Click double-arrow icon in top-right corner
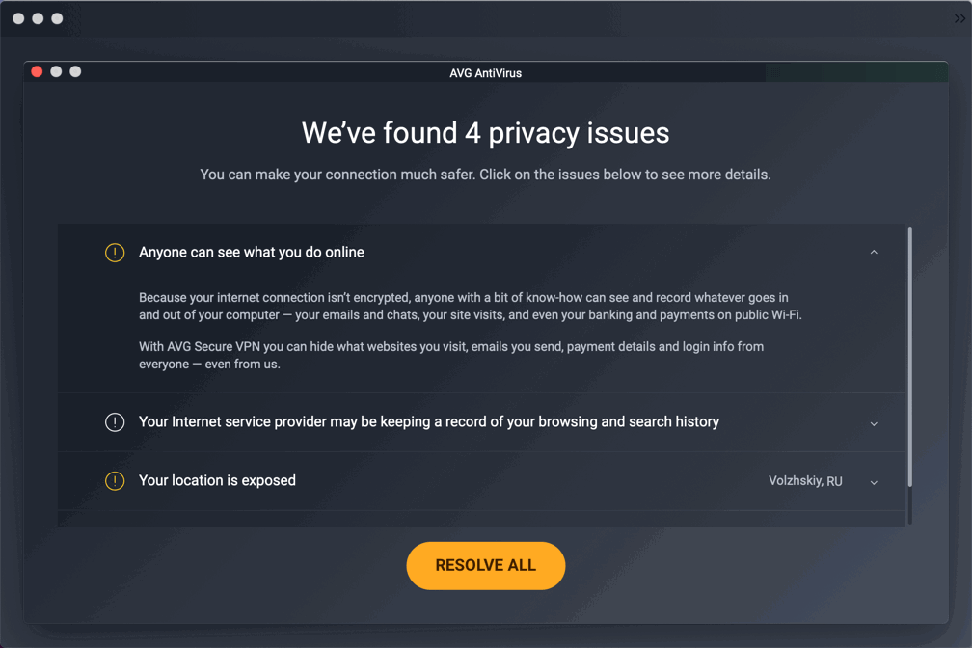Viewport: 972px width, 648px height. 959,18
